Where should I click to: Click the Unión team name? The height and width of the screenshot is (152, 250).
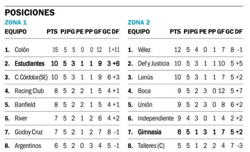tap(145, 105)
